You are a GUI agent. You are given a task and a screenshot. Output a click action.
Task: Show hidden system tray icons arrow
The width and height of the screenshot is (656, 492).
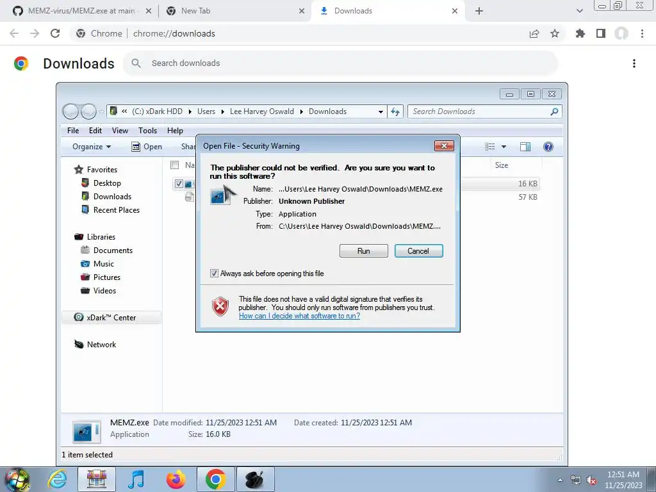560,480
